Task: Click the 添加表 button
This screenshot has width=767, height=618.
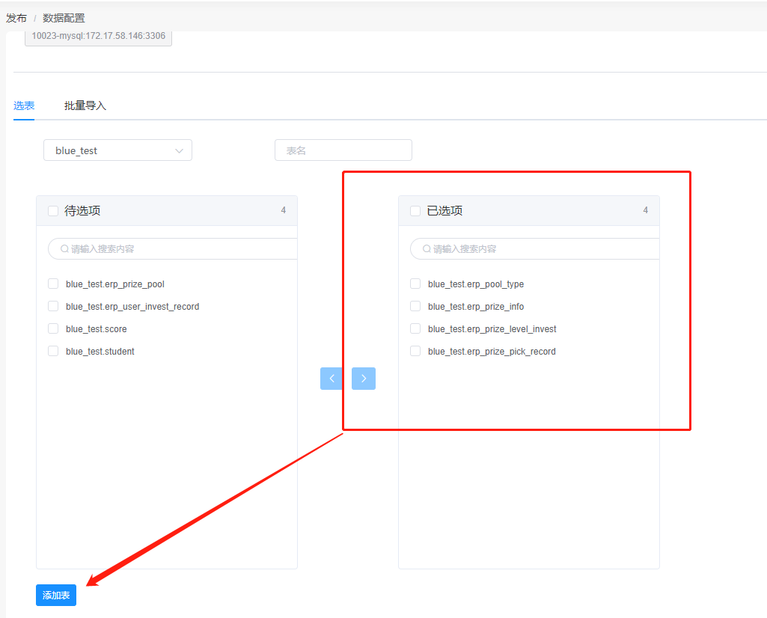Action: [56, 596]
